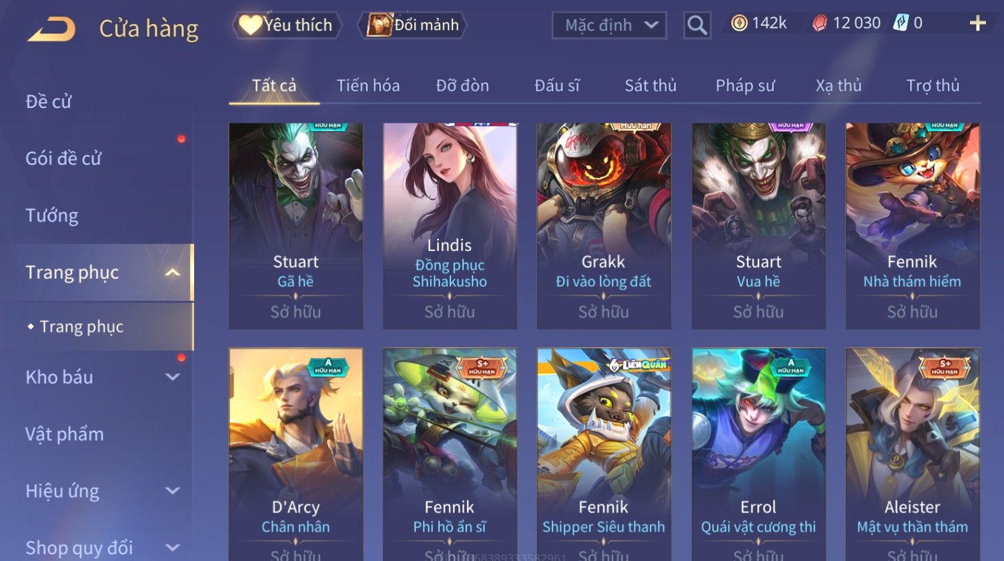The width and height of the screenshot is (1004, 561).
Task: Open the search magnifier icon
Action: 697,25
